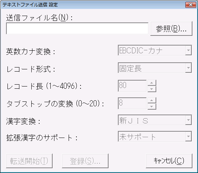The width and height of the screenshot is (198, 173).
Task: Click the 登録(S)... button
Action: point(85,161)
